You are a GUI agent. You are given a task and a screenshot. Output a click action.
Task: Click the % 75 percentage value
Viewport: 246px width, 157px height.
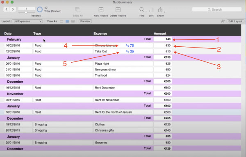tap(130, 46)
